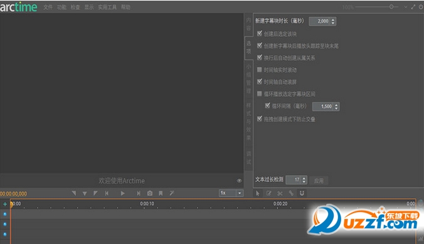Open the 文件 menu

[48, 8]
